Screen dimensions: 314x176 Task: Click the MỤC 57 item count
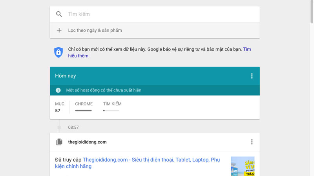click(x=60, y=107)
